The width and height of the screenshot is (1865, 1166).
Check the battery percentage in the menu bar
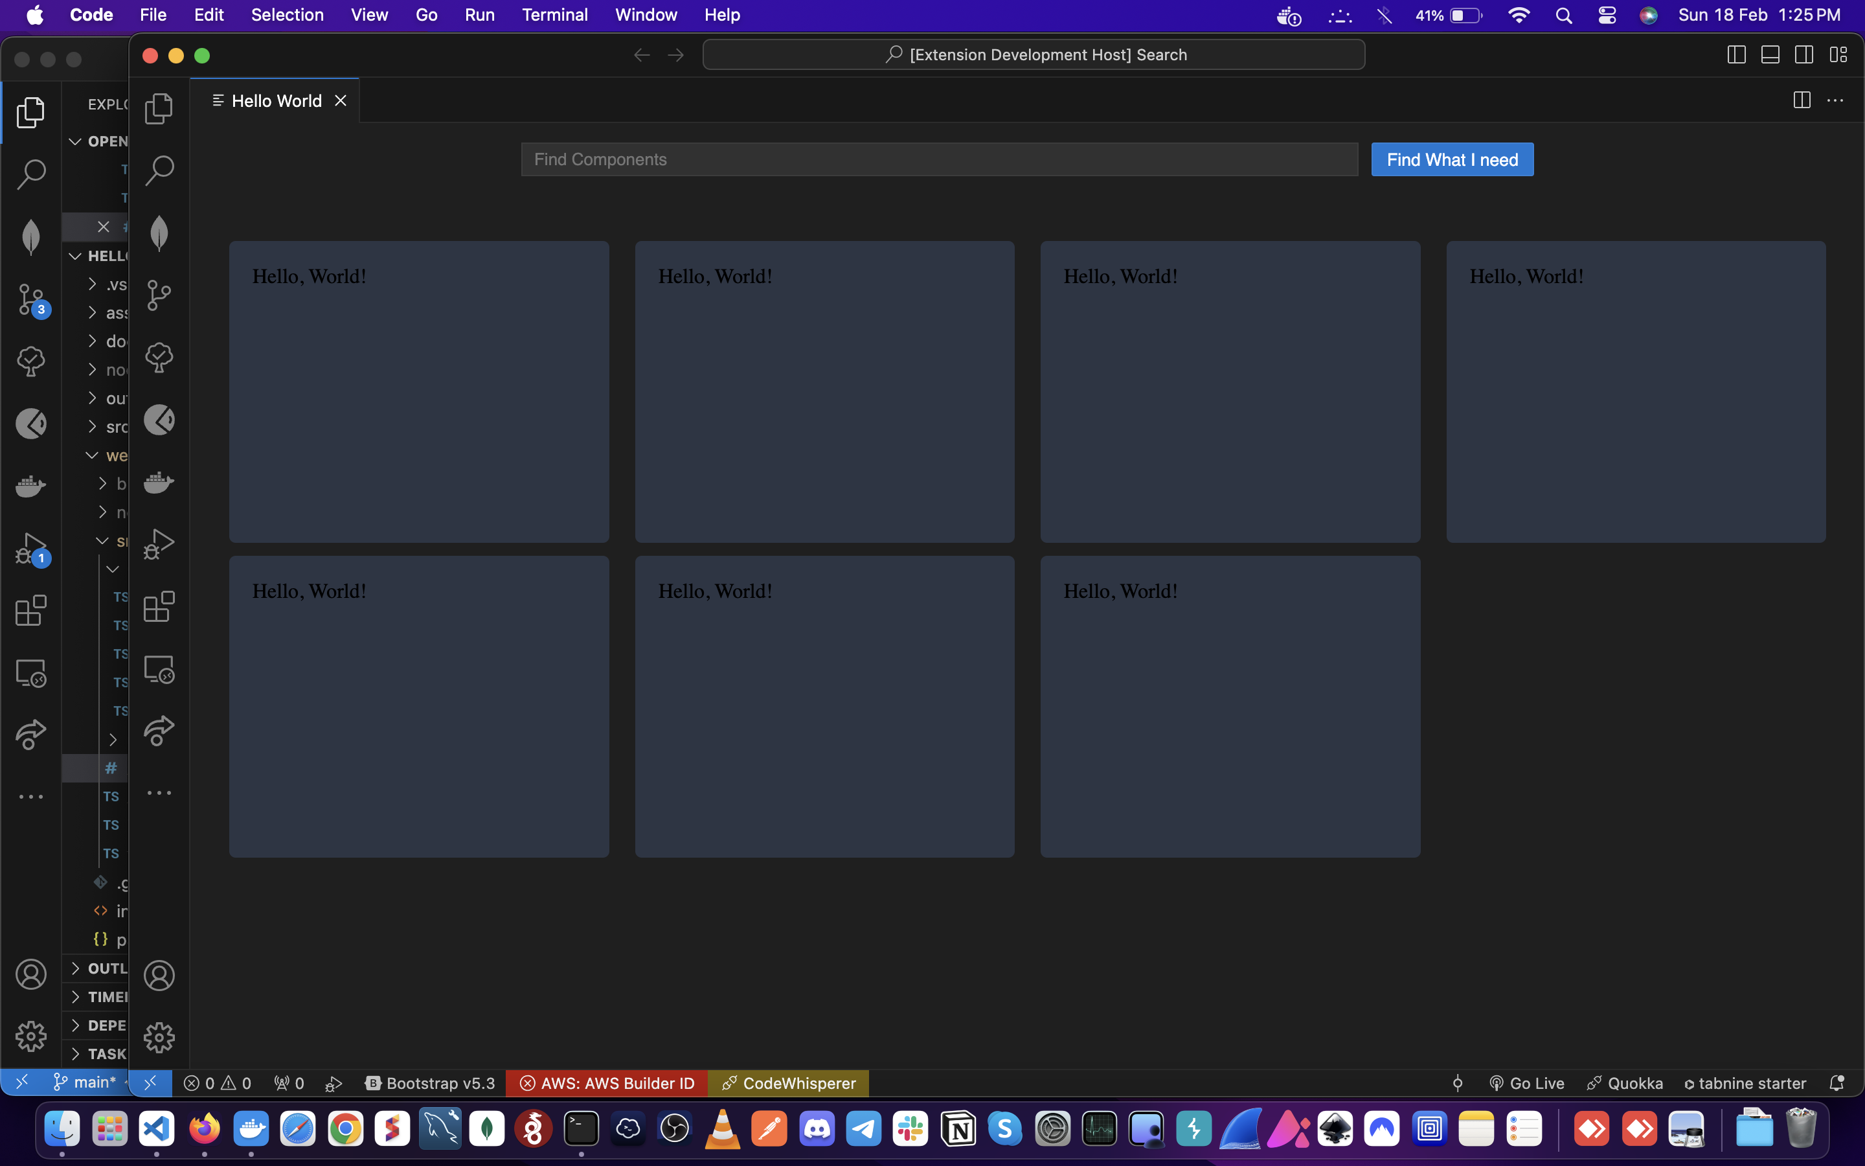coord(1430,15)
